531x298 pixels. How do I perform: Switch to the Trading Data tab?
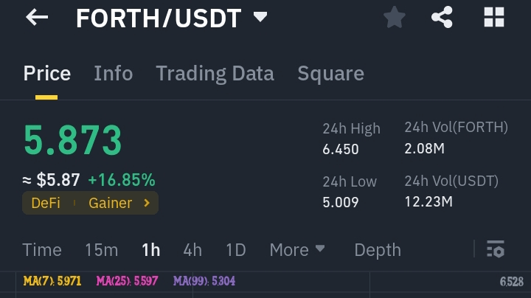point(215,74)
